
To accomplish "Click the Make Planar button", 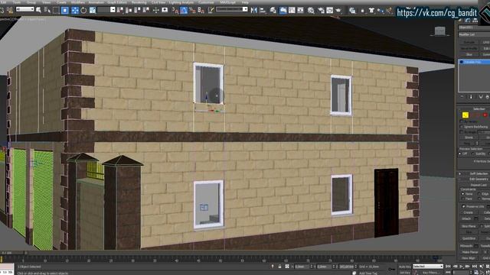I will [x=469, y=252].
